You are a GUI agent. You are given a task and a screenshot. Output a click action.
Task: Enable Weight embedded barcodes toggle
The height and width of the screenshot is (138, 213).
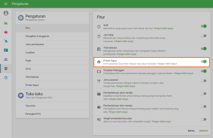203,119
